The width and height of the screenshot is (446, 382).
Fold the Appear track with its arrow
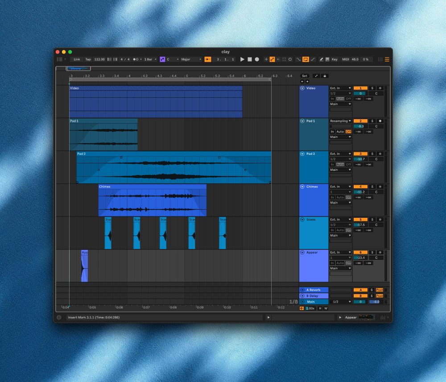pos(302,253)
